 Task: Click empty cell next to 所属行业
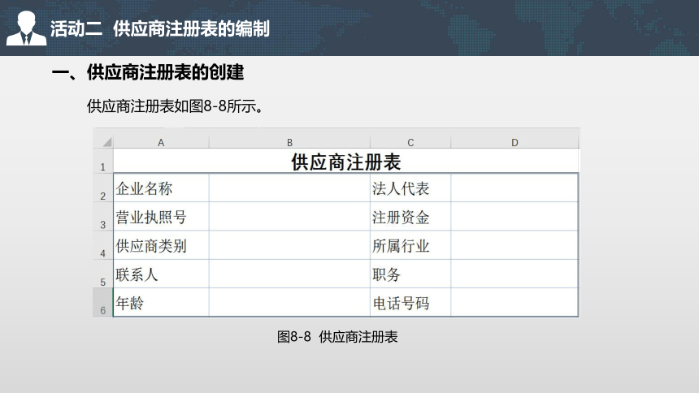pyautogui.click(x=514, y=245)
